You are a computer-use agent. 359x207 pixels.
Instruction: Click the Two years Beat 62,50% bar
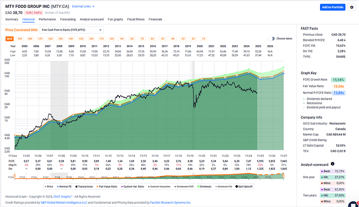(x=332, y=189)
